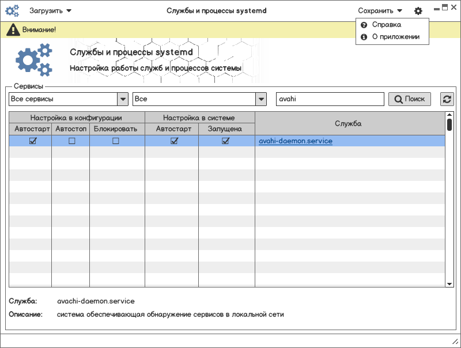The height and width of the screenshot is (348, 461).
Task: Click the window resize grip in corner
Action: pos(455,342)
